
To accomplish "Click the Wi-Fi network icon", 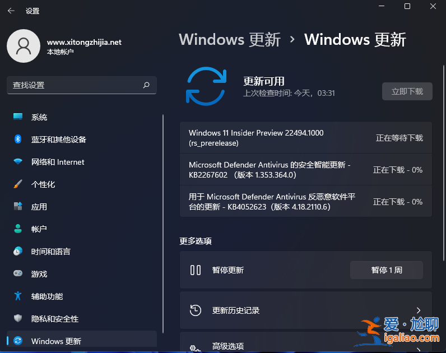I will pyautogui.click(x=18, y=161).
